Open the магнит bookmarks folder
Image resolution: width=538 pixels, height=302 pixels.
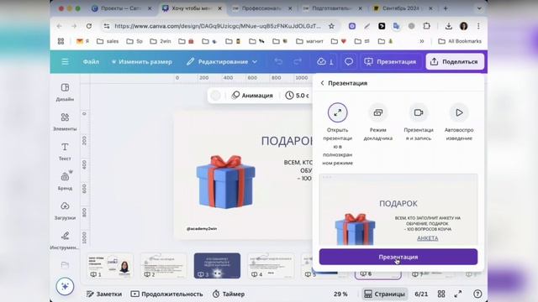tap(309, 41)
